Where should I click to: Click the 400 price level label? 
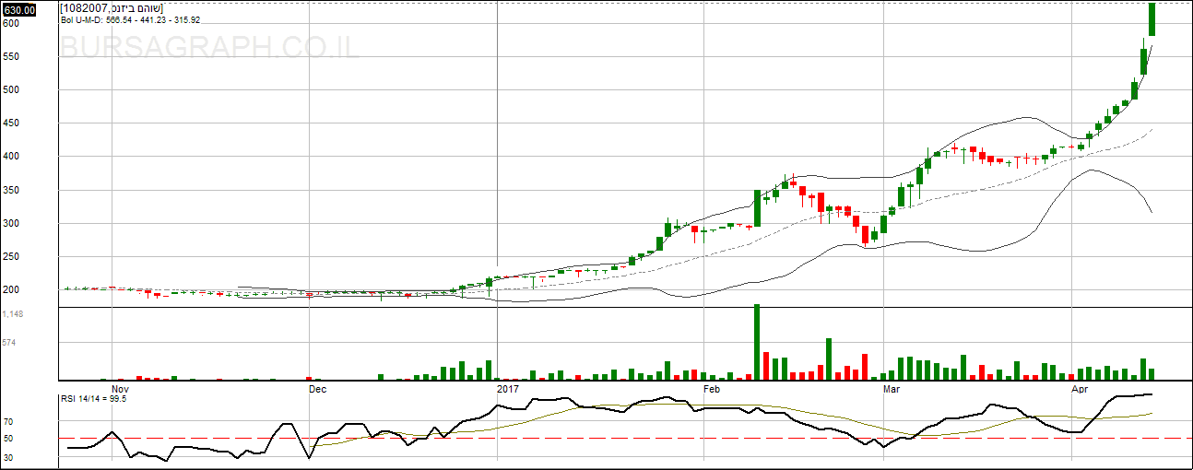(11, 157)
